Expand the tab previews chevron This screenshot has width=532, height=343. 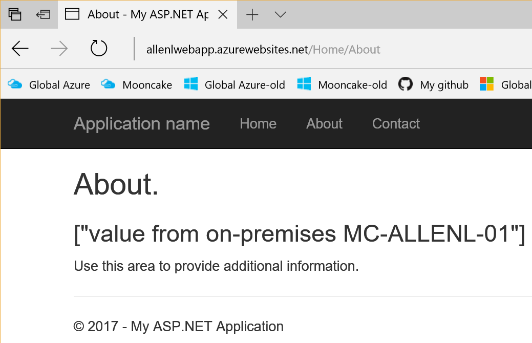(280, 14)
